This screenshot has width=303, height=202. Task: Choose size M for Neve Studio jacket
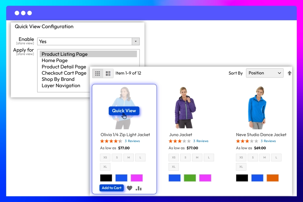click(x=264, y=158)
